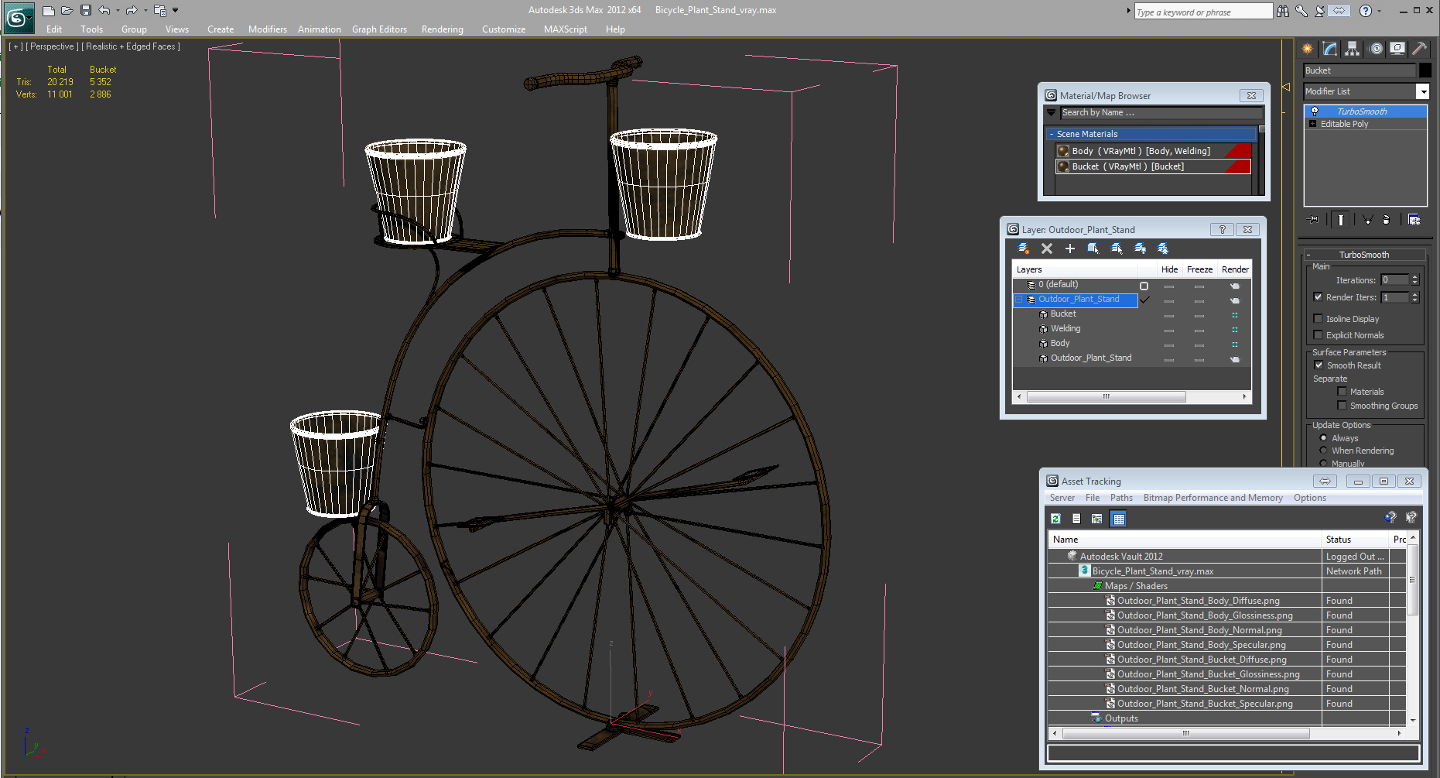This screenshot has height=778, width=1440.
Task: Open Bitmap Performance and Memory menu
Action: (1213, 498)
